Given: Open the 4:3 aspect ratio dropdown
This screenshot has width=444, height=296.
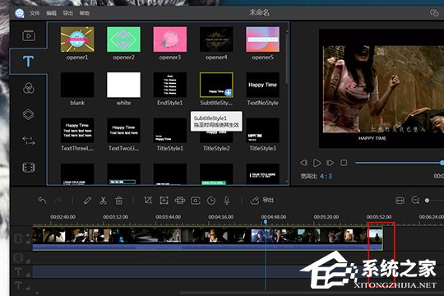Looking at the screenshot, I should coord(326,176).
